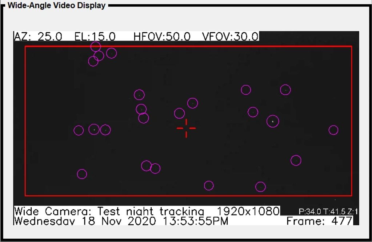
Task: Click the magenta circle directly above Frame: 477
Action: click(x=296, y=160)
